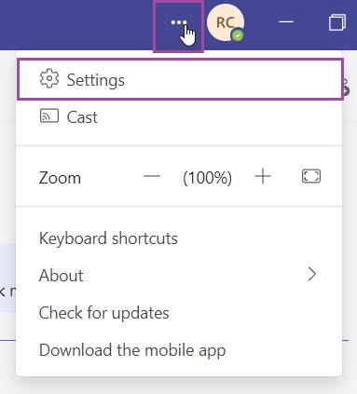Open Keyboard shortcuts

point(179,238)
